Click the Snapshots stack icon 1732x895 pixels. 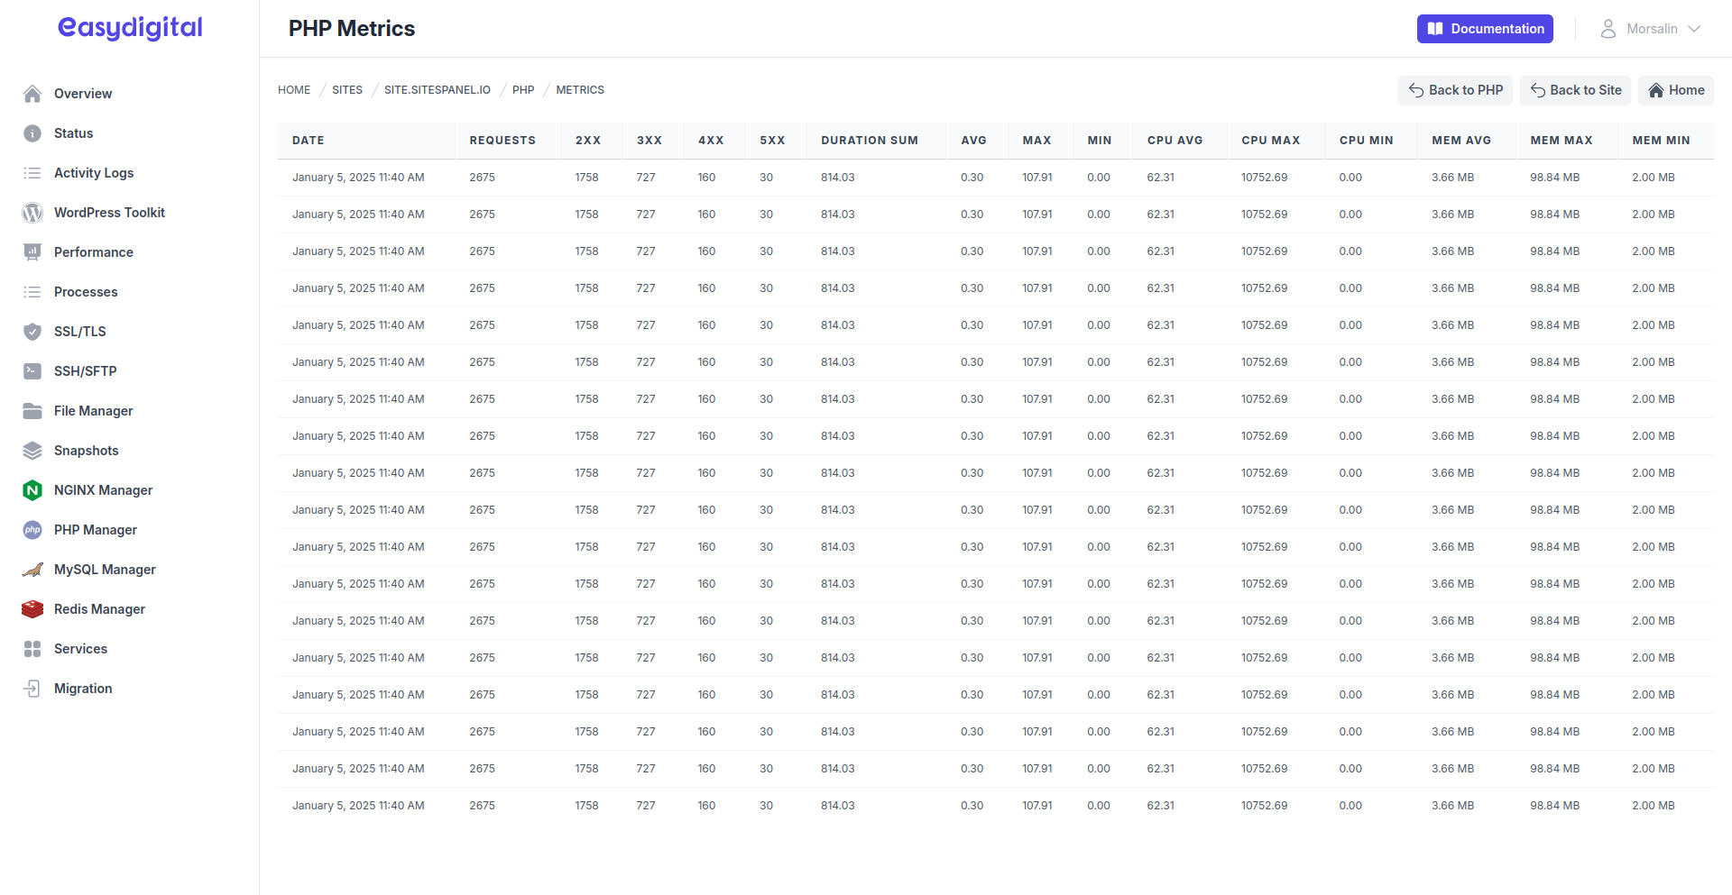(32, 451)
